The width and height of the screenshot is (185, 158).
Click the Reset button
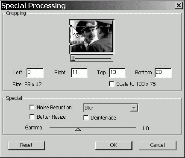click(x=26, y=145)
